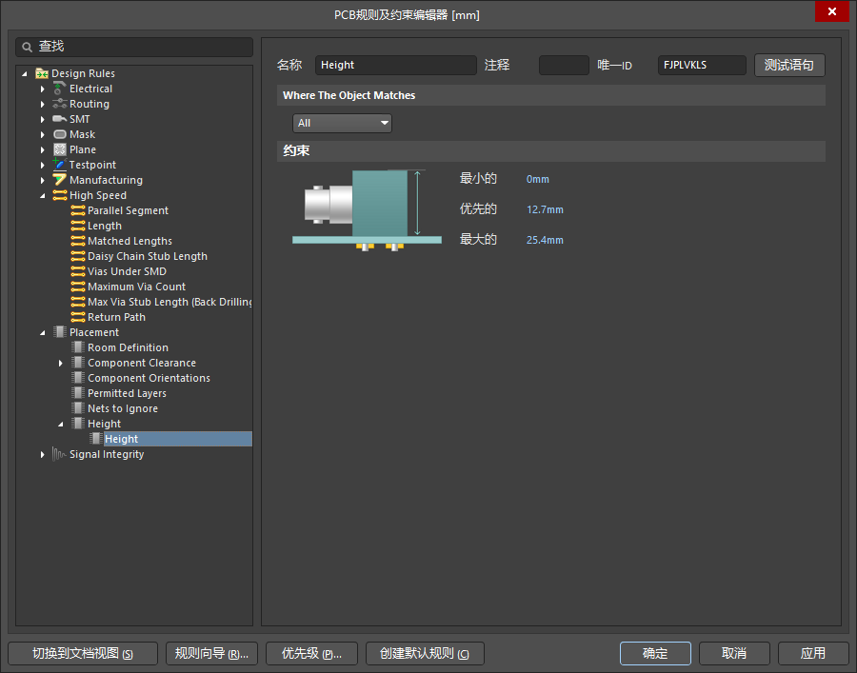
Task: Click the Mask rule category icon
Action: coord(59,134)
